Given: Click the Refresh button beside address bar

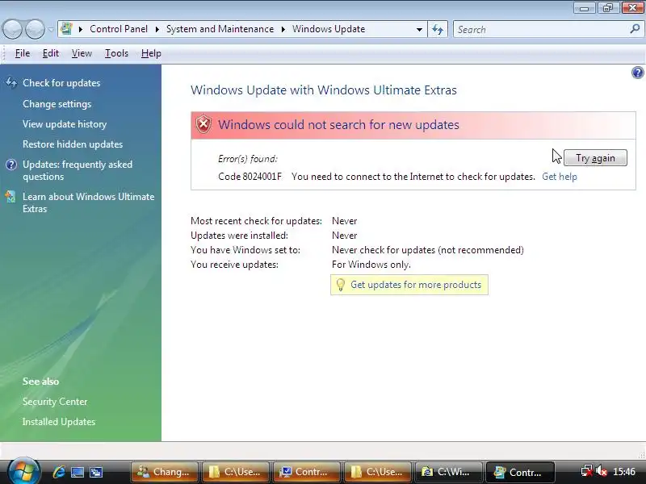Looking at the screenshot, I should pyautogui.click(x=438, y=29).
